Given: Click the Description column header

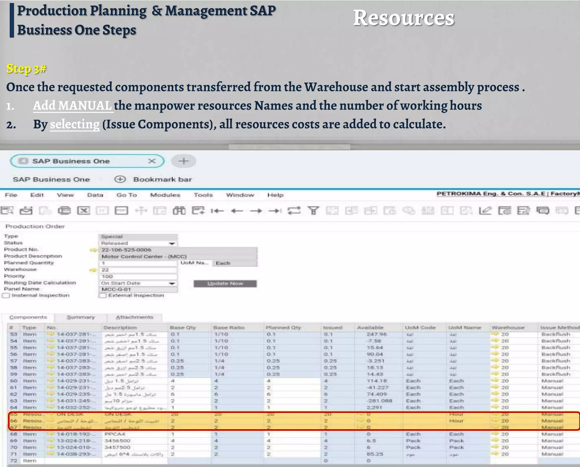Looking at the screenshot, I should coord(135,328).
